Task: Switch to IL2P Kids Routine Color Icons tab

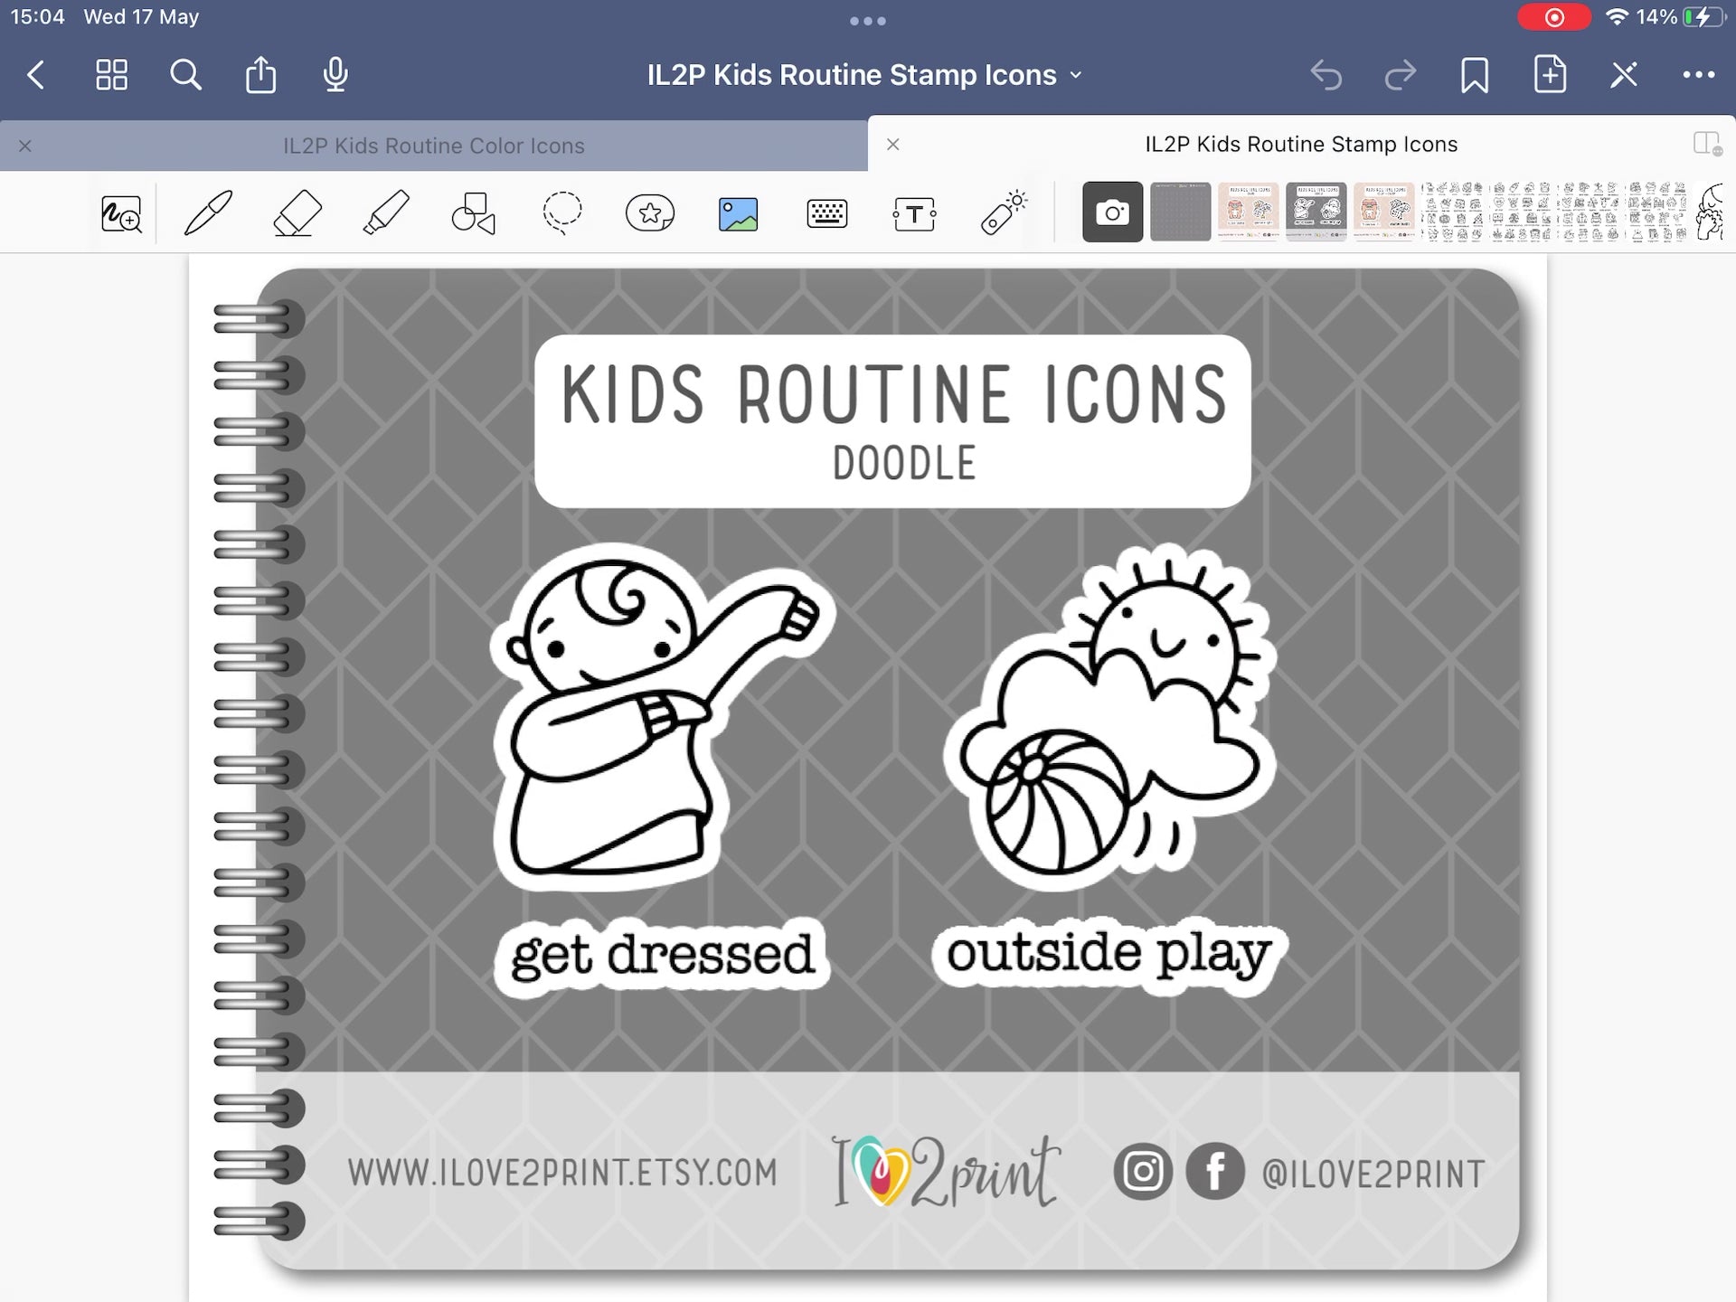Action: click(x=433, y=146)
